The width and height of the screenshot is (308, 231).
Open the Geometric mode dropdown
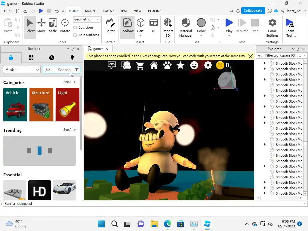pyautogui.click(x=86, y=19)
